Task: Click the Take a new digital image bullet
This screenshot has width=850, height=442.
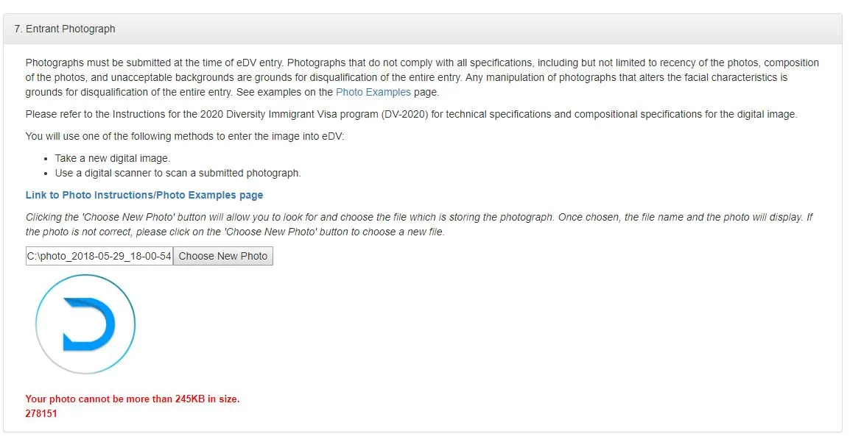Action: pyautogui.click(x=112, y=158)
